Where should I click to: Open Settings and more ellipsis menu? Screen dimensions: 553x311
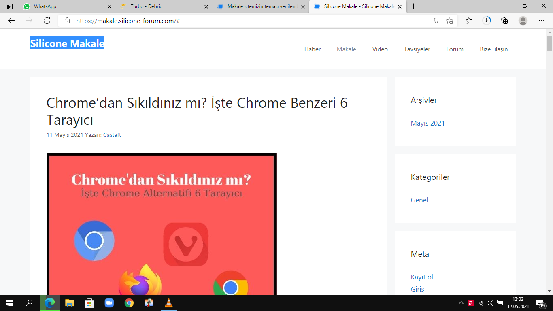[542, 21]
